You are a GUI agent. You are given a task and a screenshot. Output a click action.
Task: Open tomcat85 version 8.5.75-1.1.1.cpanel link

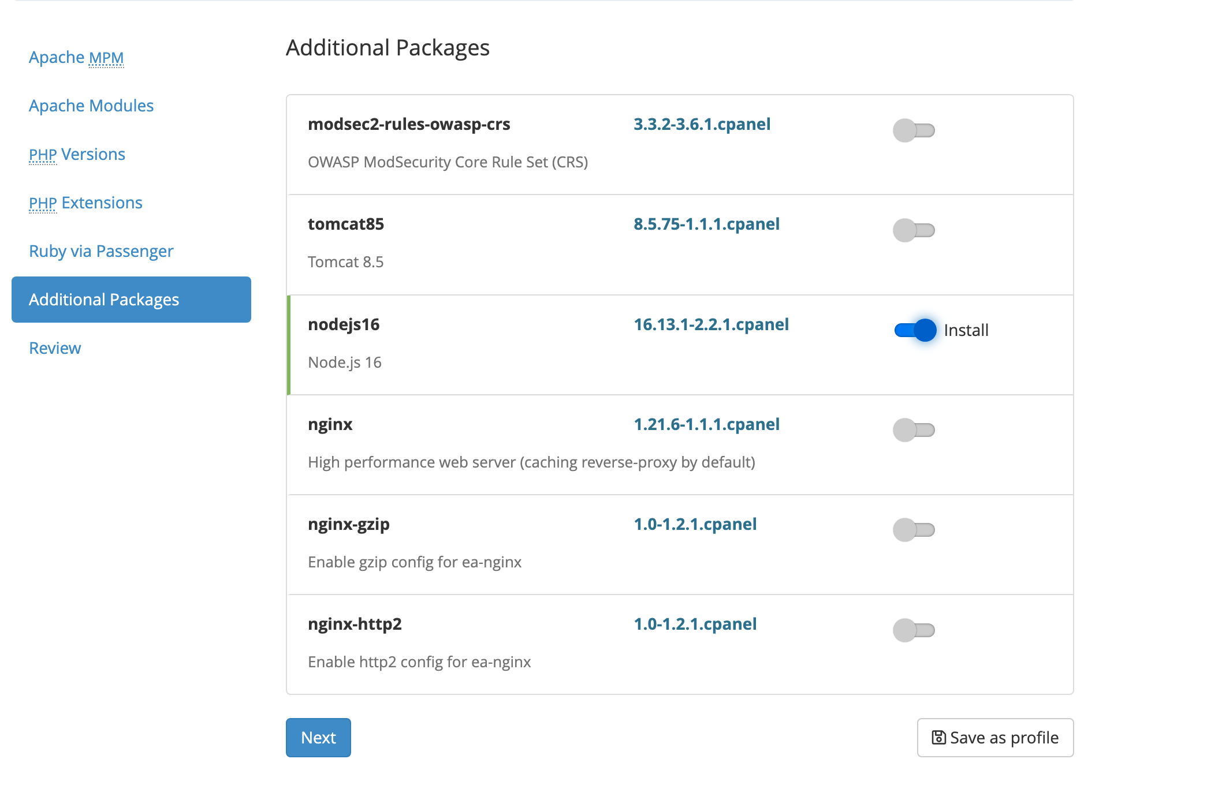[x=706, y=225]
